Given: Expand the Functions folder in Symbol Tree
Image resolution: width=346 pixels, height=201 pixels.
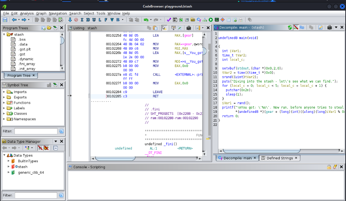Looking at the screenshot, I should (4, 103).
